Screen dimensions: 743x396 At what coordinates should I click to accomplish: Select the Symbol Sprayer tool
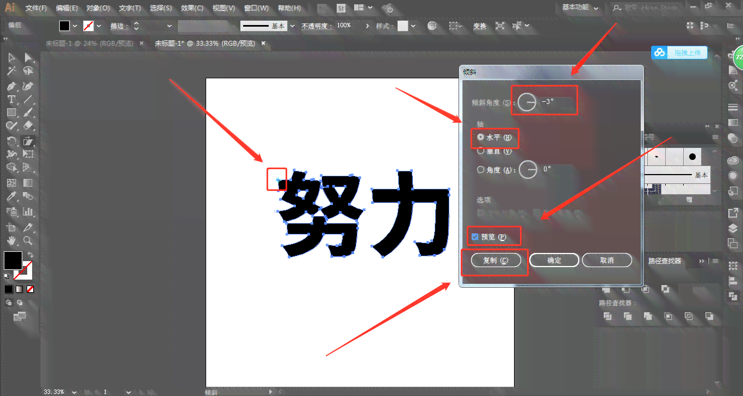[x=11, y=212]
